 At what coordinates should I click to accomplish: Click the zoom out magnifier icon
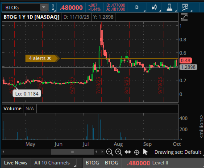click(x=110, y=152)
